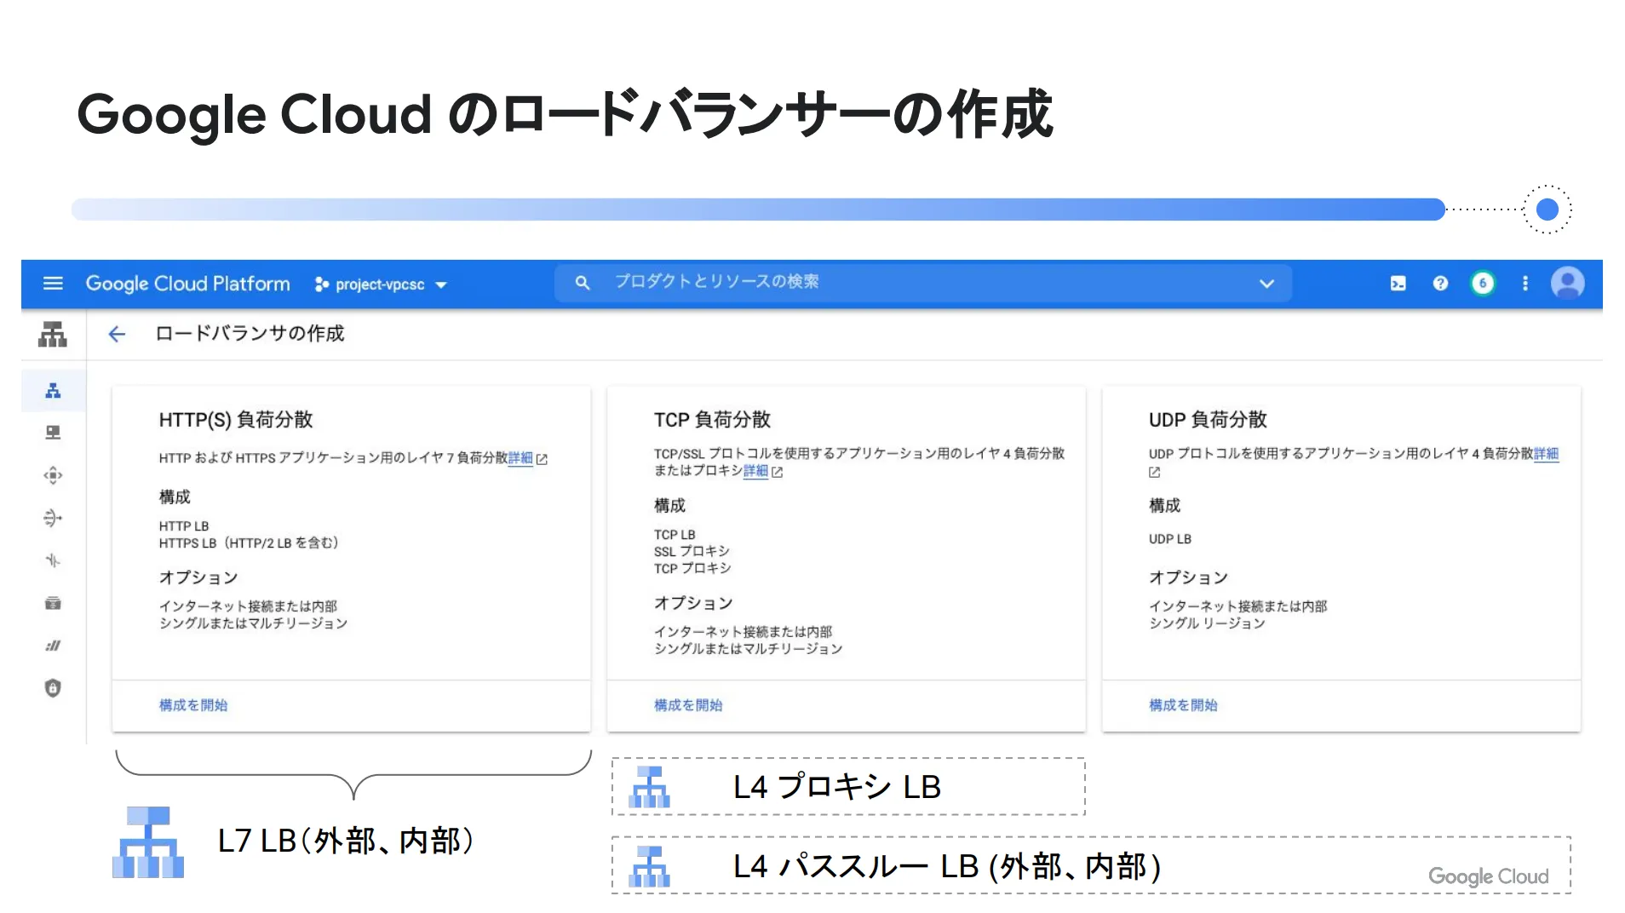Open the help question mark icon
Image resolution: width=1625 pixels, height=913 pixels.
tap(1440, 284)
